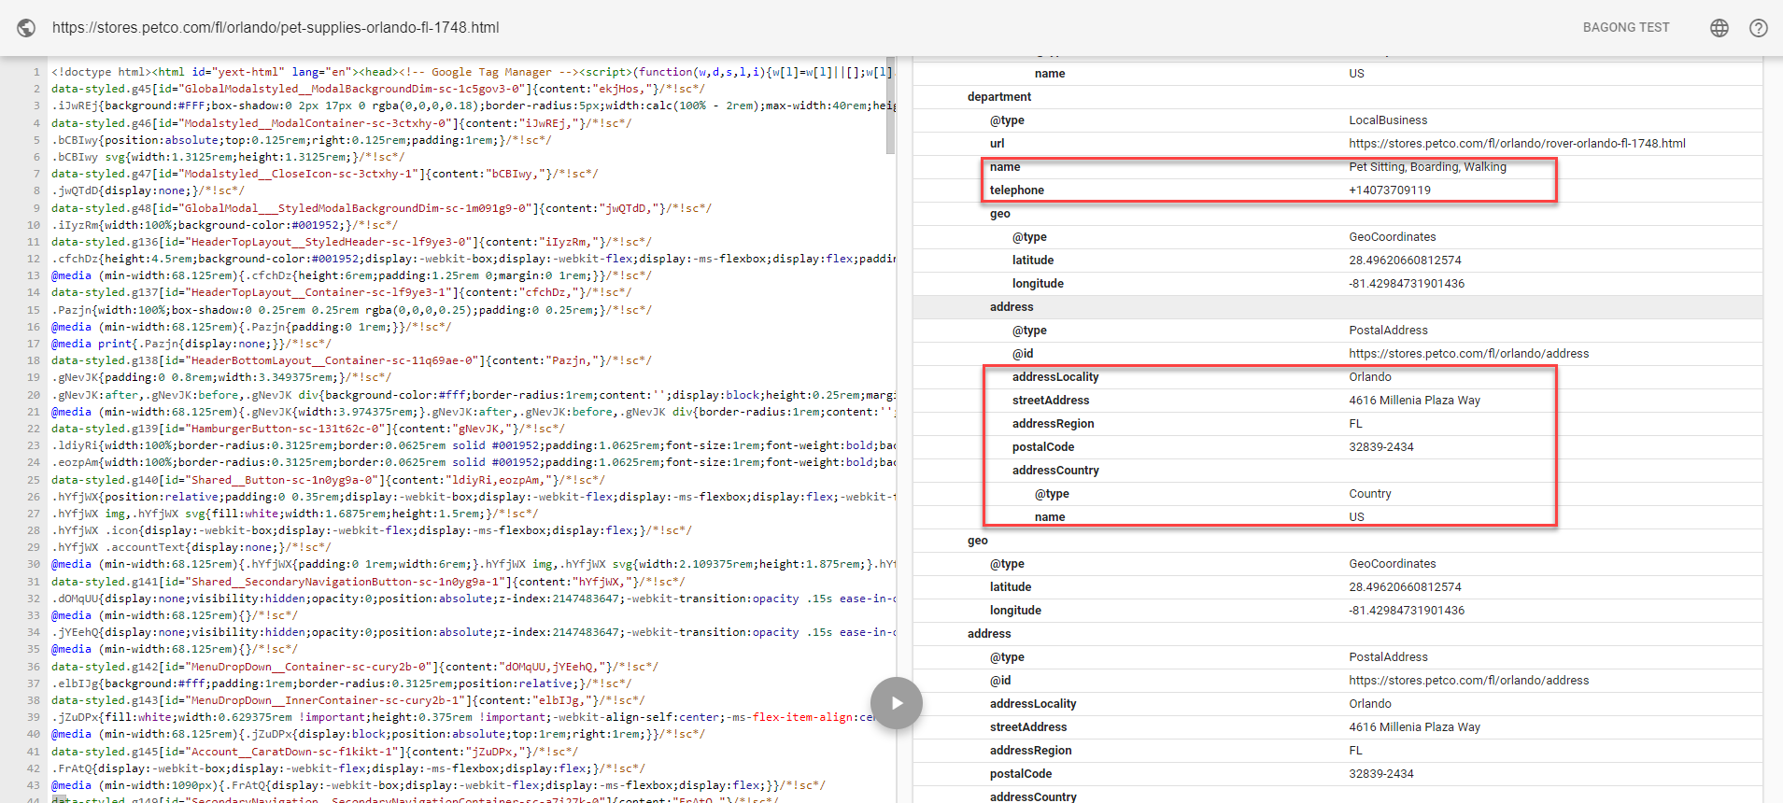Click the round run test play button
Viewport: 1783px width, 803px height.
[897, 703]
